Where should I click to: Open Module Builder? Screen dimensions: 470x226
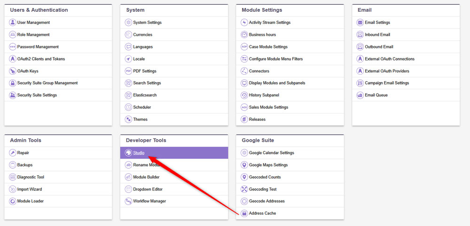(x=146, y=177)
